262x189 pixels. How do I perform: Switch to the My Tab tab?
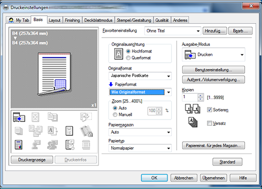point(18,20)
